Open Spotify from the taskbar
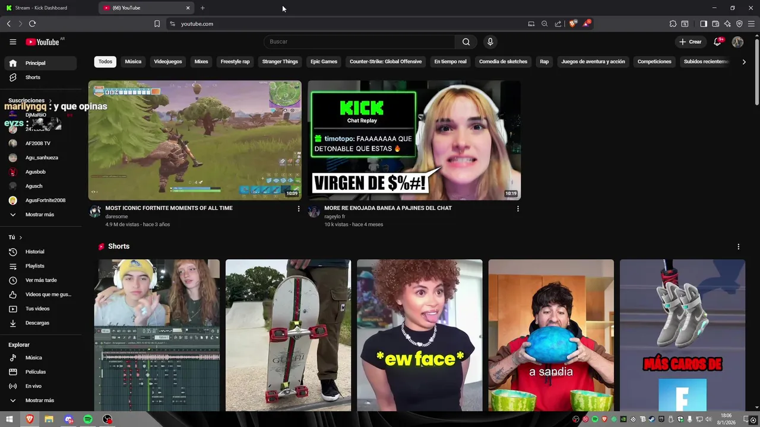The width and height of the screenshot is (760, 427). click(x=88, y=419)
